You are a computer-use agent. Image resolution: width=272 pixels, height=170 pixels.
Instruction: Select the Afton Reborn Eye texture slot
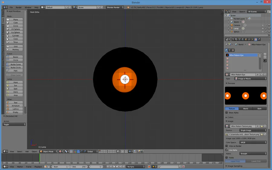tap(241, 55)
